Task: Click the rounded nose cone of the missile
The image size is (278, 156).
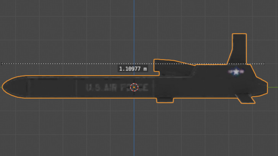Action: [15, 87]
